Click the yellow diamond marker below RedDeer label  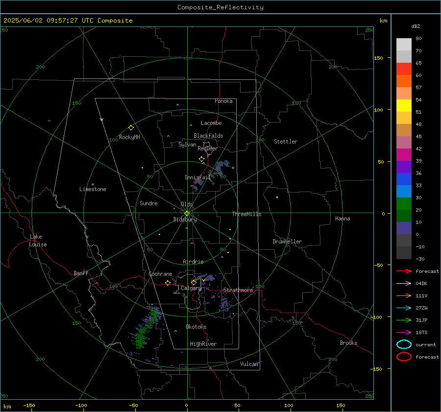click(201, 159)
